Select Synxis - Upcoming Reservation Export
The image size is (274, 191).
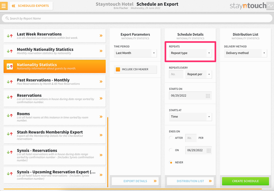[55, 175]
